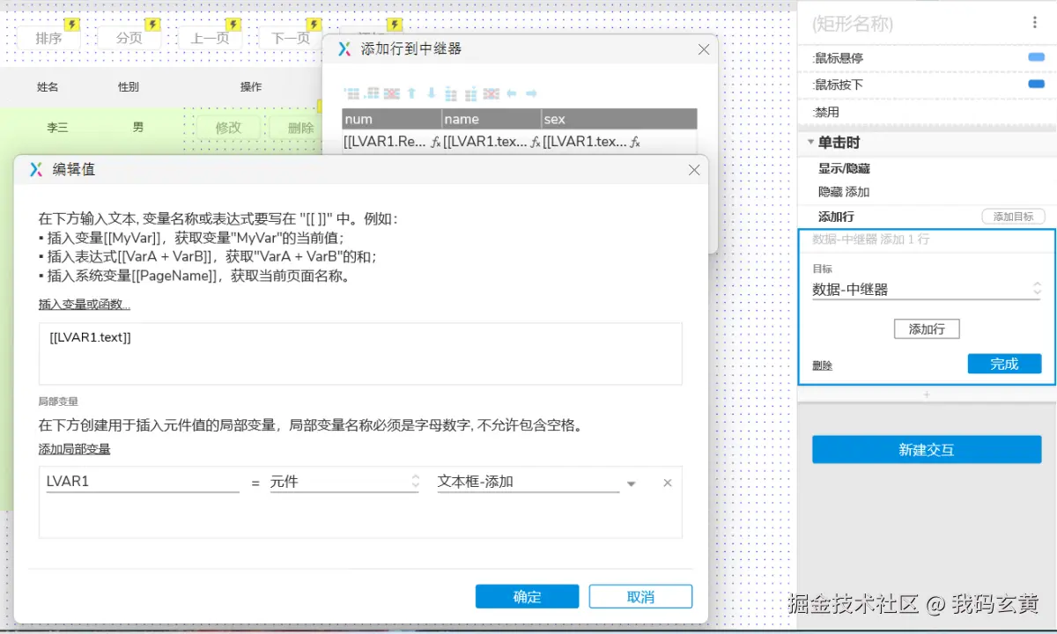
Task: Click the first insert column icon, after the down arrow
Action: coord(451,93)
